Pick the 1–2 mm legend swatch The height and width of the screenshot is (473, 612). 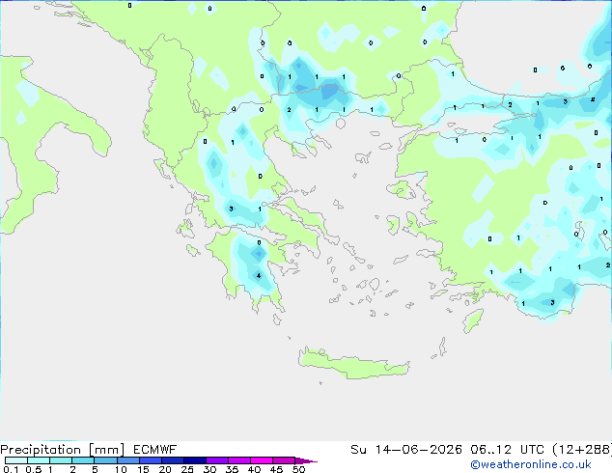tap(61, 460)
